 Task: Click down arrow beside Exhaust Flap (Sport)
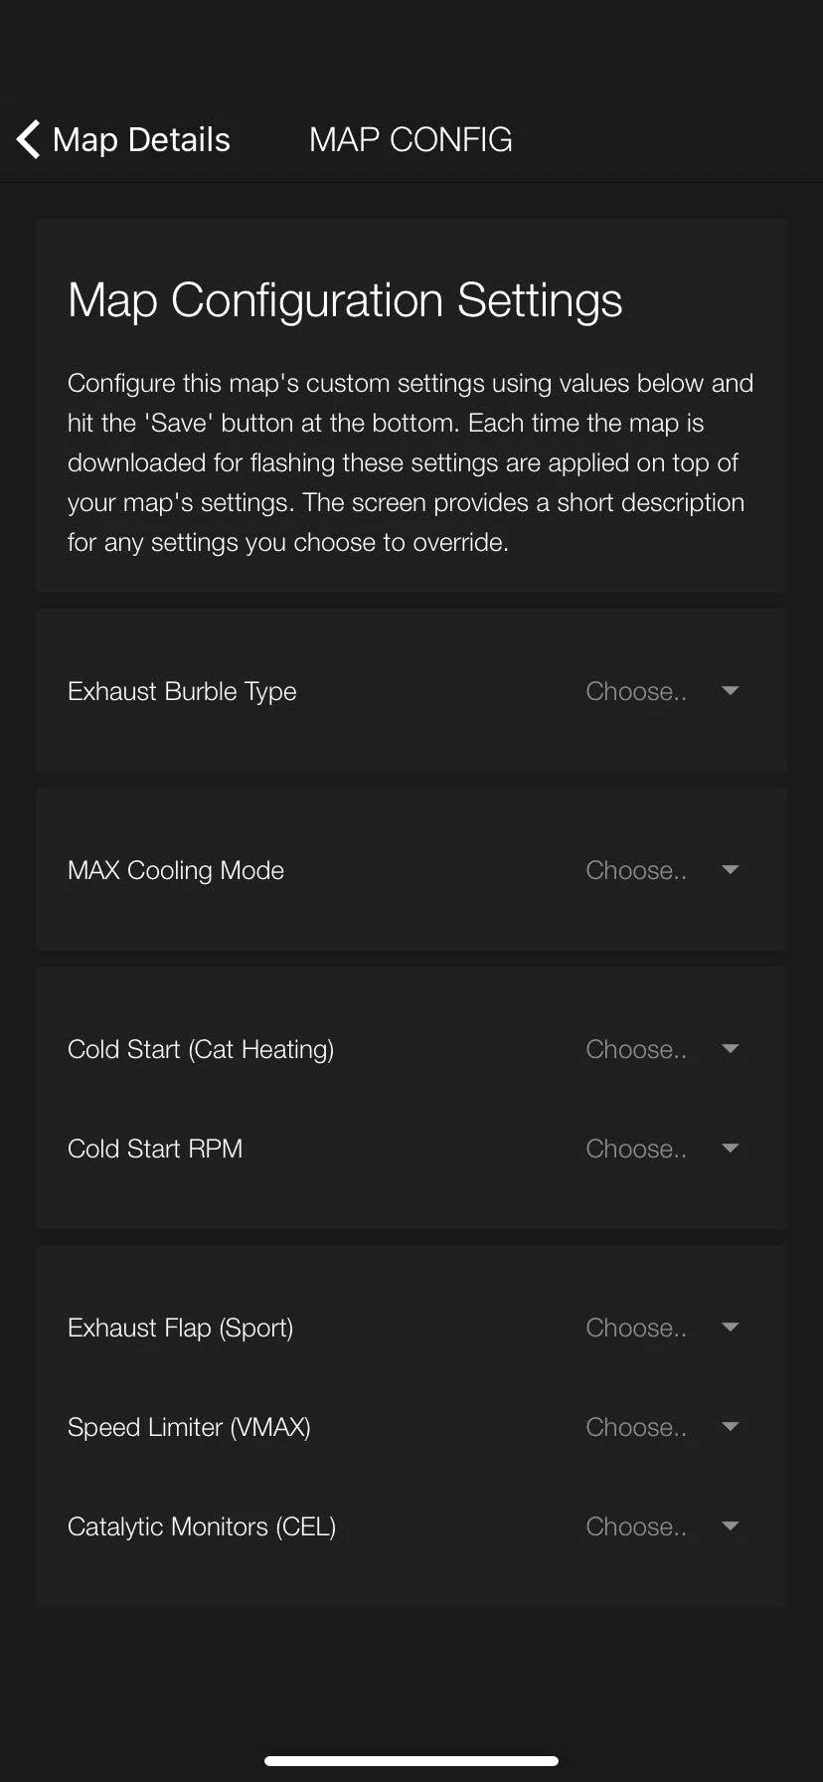[x=731, y=1328]
